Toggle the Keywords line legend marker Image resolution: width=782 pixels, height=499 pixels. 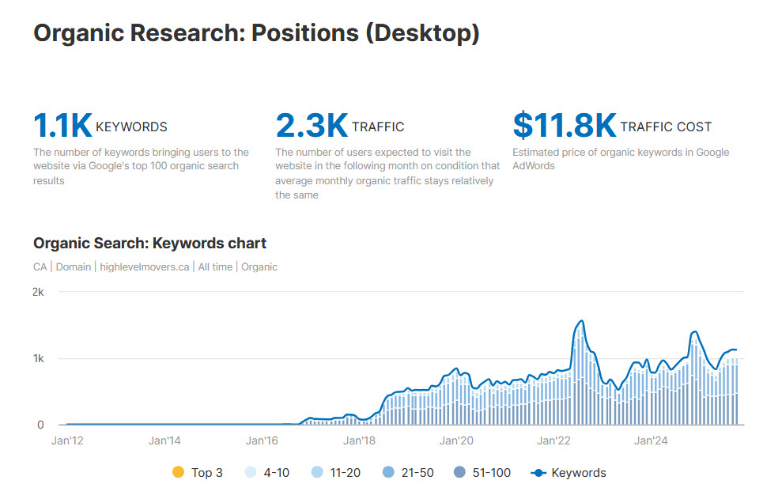coord(538,473)
